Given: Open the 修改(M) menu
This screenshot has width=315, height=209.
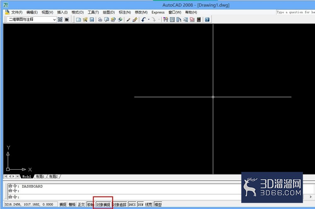Looking at the screenshot, I should click(x=141, y=12).
